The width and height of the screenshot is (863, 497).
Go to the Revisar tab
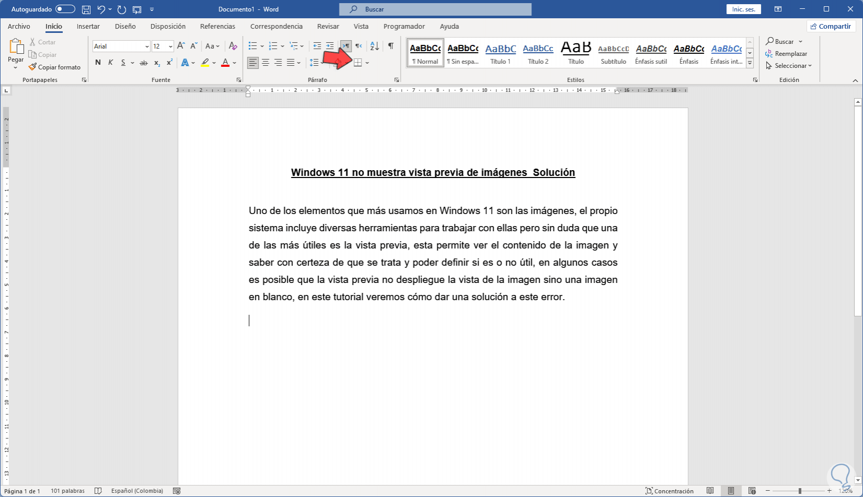pos(328,27)
